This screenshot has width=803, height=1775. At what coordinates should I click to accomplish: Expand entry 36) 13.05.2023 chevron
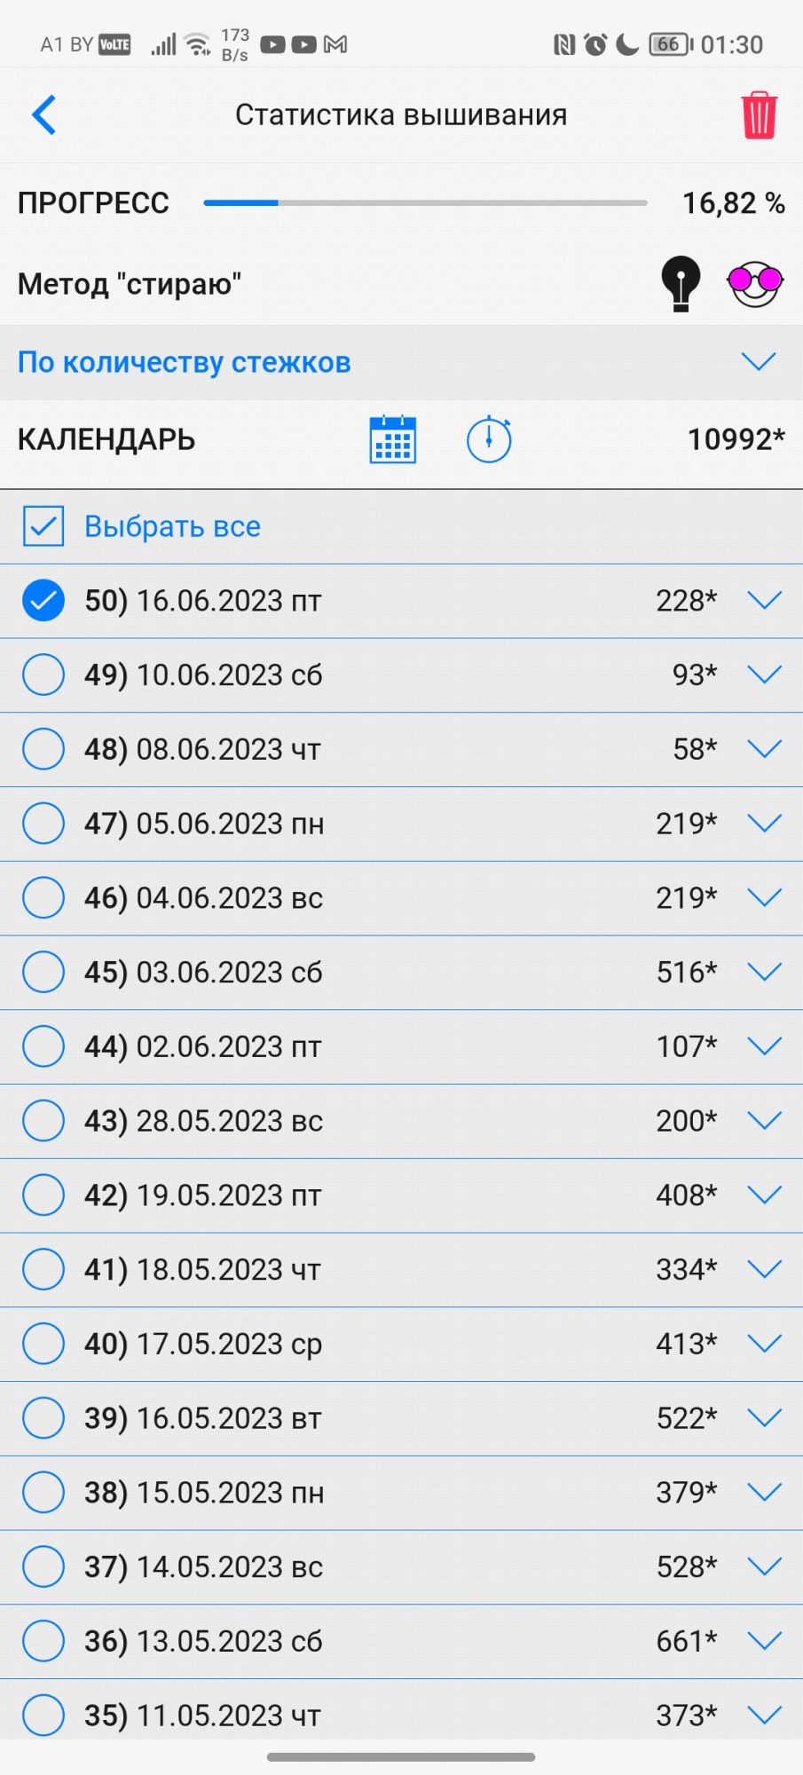click(x=764, y=1641)
